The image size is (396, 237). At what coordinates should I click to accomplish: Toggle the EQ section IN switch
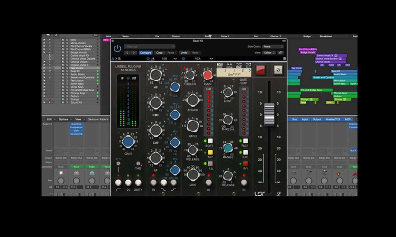(153, 183)
